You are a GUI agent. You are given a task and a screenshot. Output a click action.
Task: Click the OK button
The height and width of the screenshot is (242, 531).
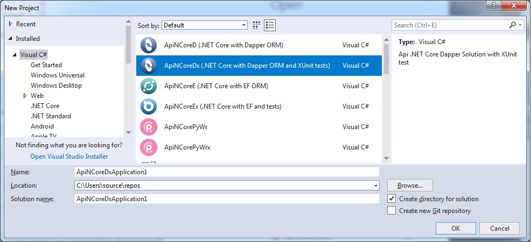[456, 228]
